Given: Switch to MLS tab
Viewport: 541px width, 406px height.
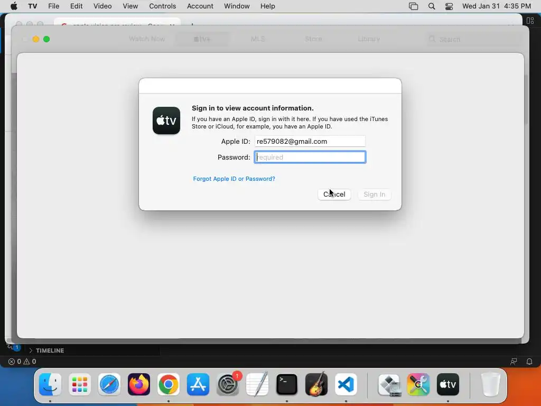Looking at the screenshot, I should [258, 39].
